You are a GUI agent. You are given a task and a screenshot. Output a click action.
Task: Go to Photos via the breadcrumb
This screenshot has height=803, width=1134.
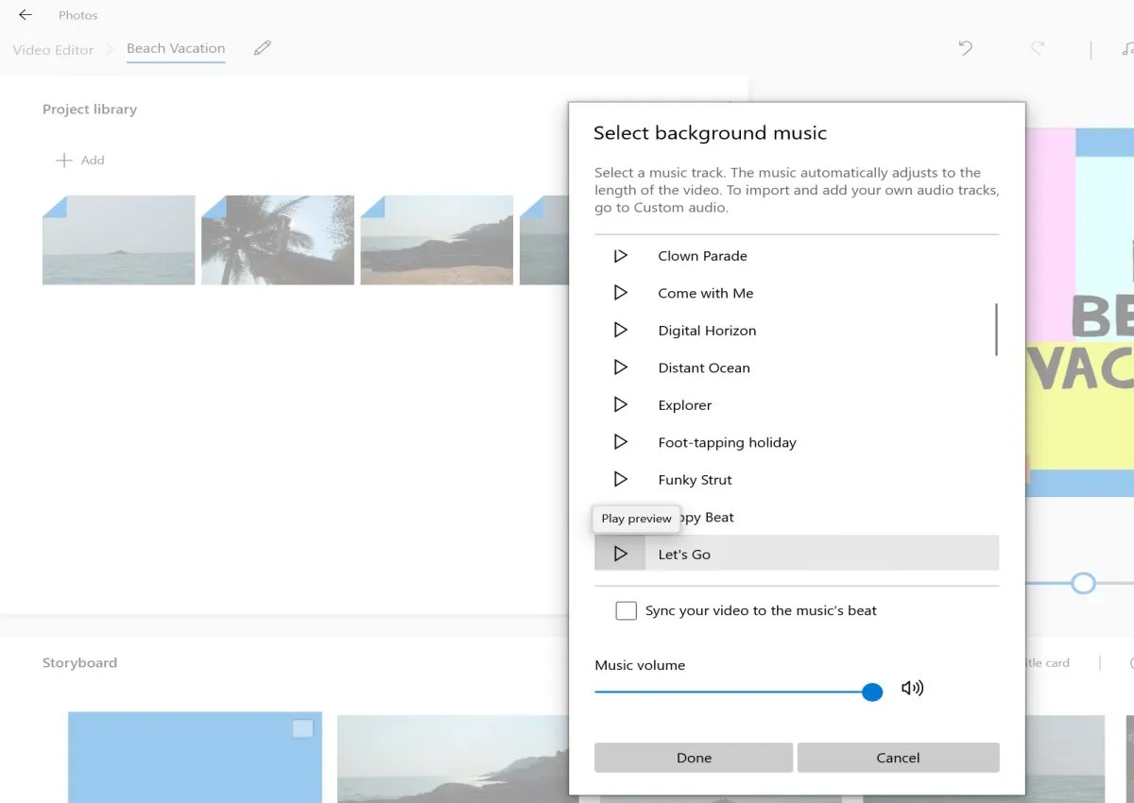click(x=77, y=14)
